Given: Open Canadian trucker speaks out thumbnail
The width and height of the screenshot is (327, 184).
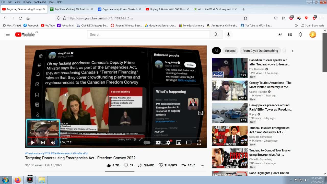Looking at the screenshot, I should click(x=230, y=68).
